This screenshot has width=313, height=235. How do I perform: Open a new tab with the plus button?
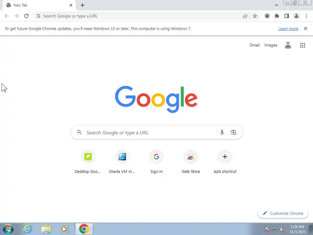click(83, 5)
